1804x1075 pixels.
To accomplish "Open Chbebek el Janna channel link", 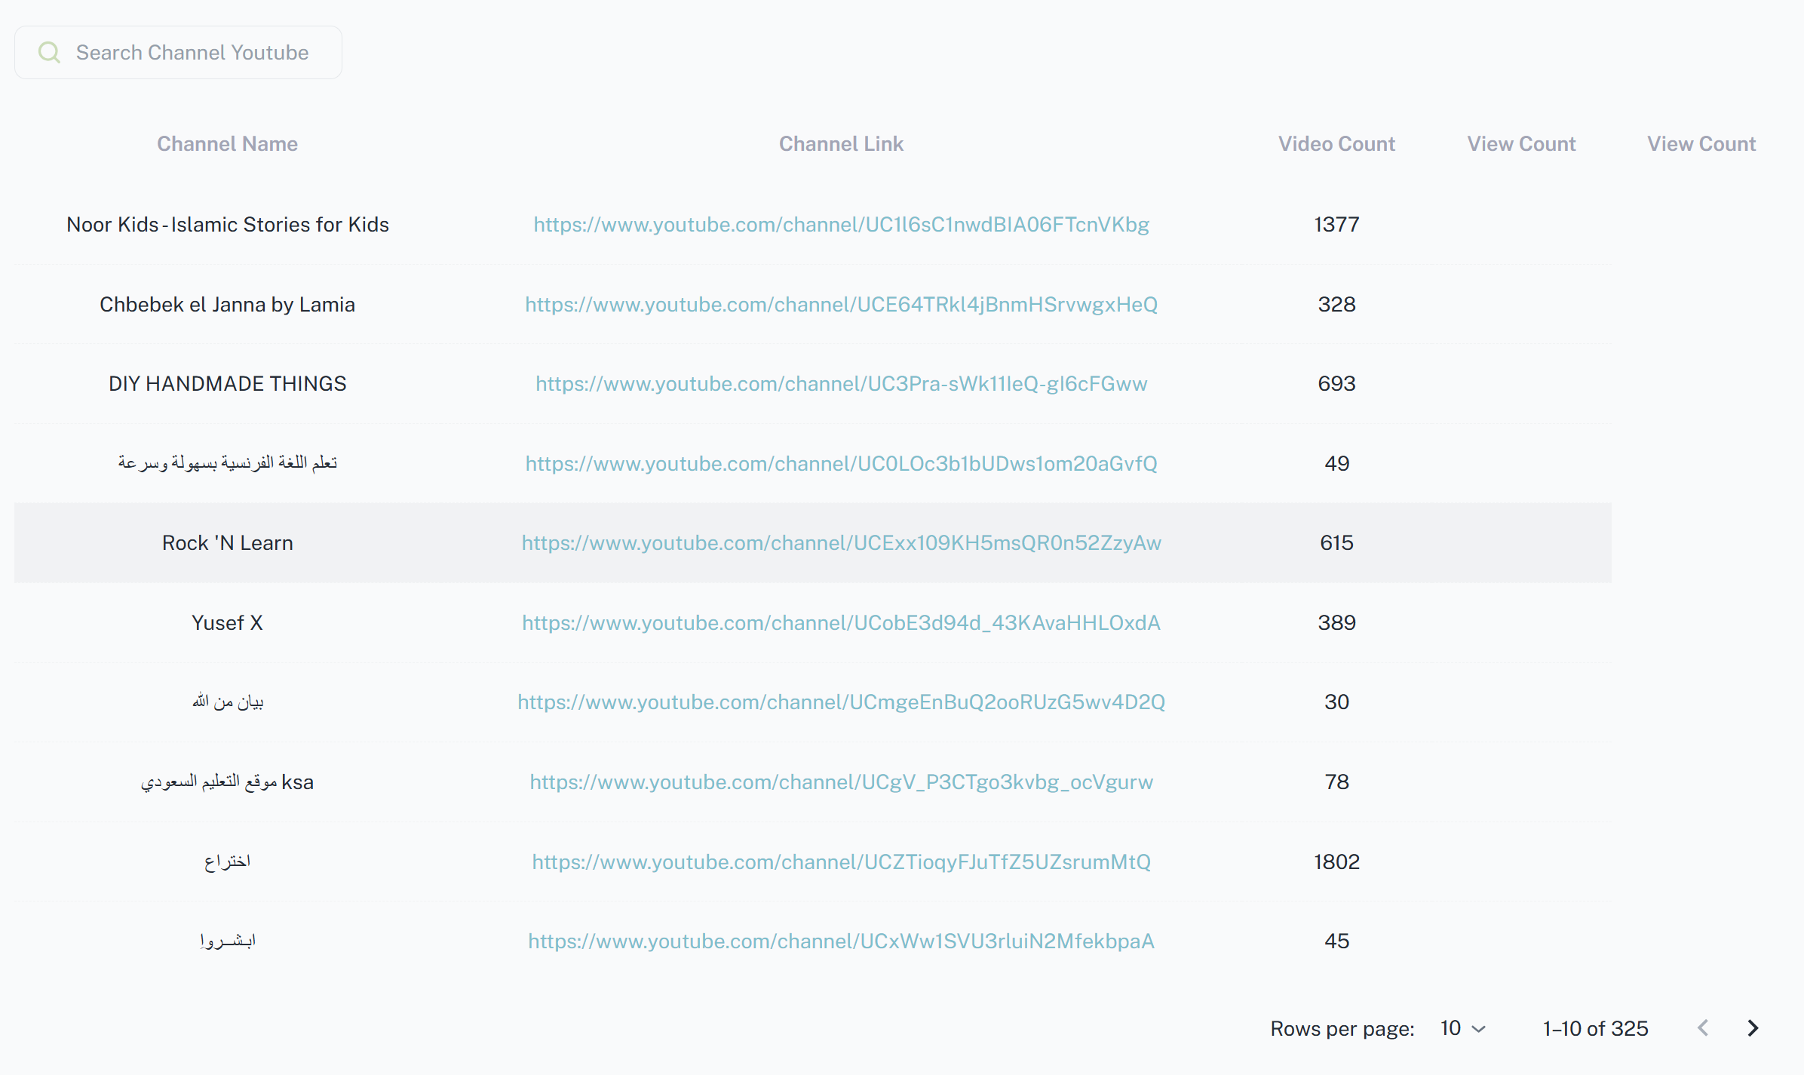I will click(841, 305).
